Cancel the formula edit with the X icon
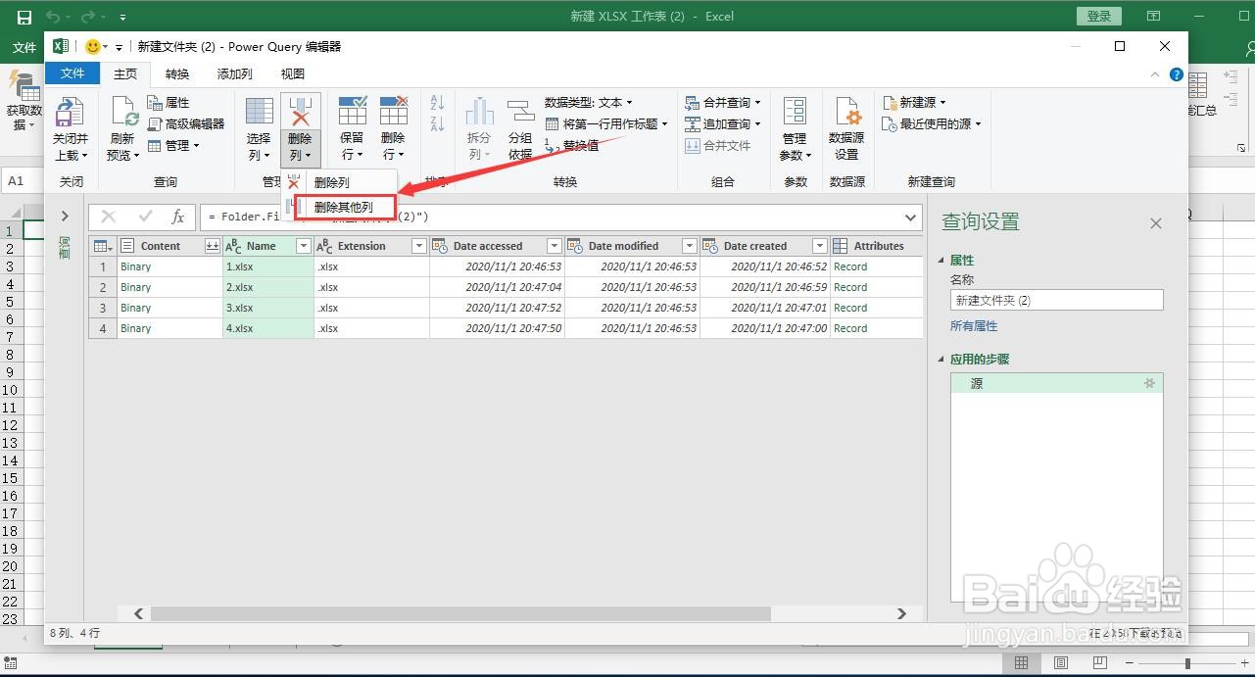The height and width of the screenshot is (677, 1255). point(109,217)
